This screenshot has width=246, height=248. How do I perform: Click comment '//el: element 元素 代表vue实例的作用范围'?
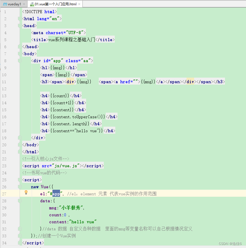click(112, 194)
